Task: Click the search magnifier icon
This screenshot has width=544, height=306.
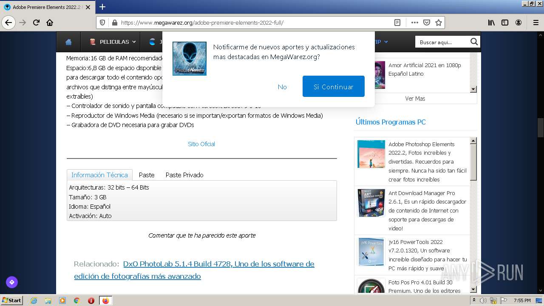Action: pos(474,42)
